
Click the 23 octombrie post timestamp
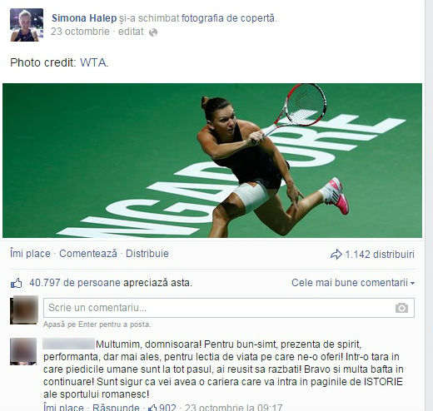80,32
